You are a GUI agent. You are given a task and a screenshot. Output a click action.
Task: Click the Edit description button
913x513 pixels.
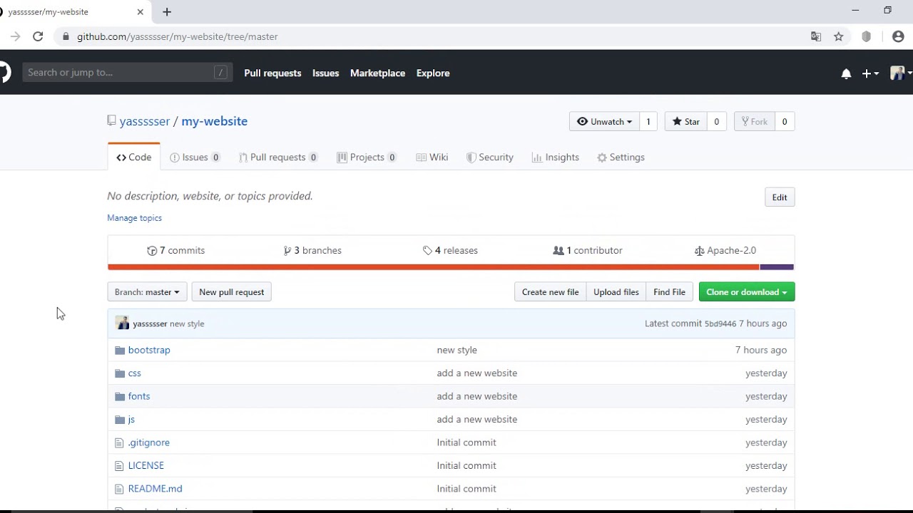click(x=780, y=197)
